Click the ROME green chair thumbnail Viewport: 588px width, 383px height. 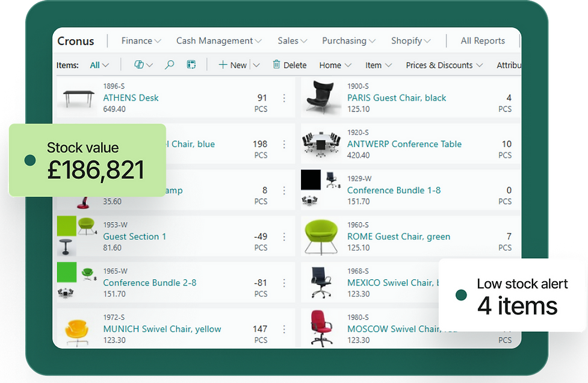(321, 237)
